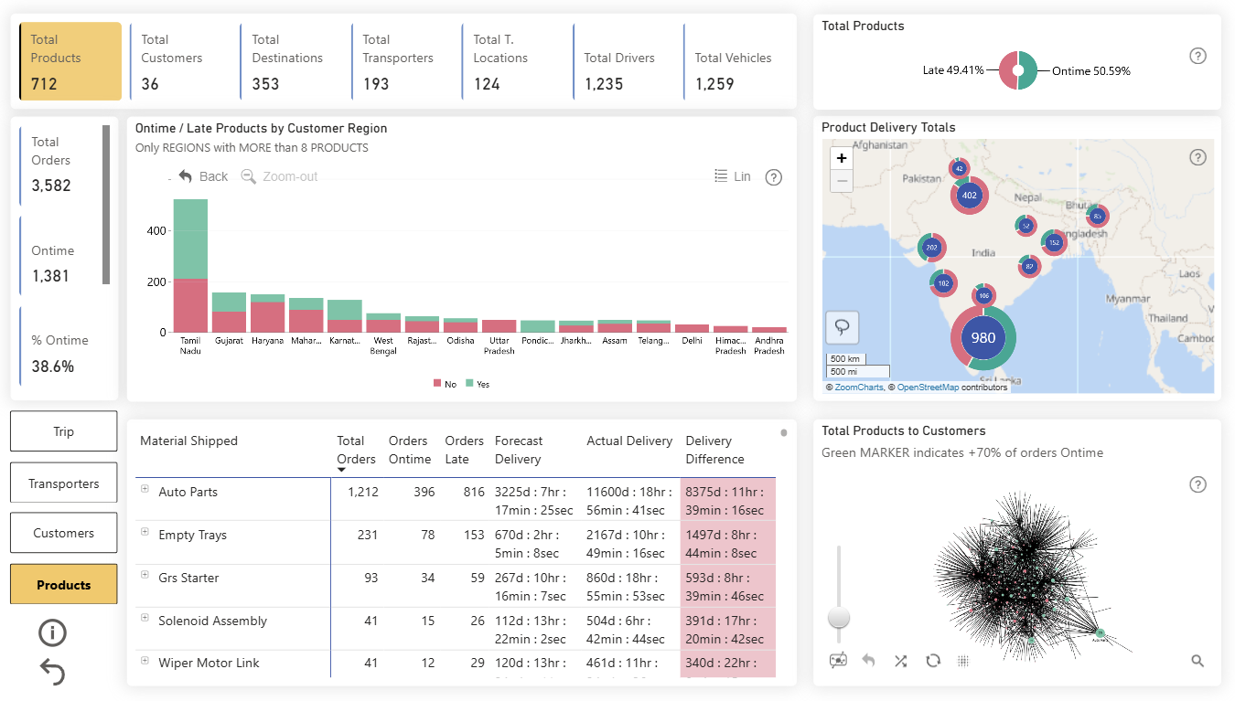Click the grid layout icon under the network chart
1235x701 pixels.
(963, 660)
